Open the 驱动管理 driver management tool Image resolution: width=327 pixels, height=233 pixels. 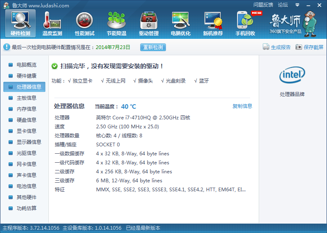(149, 24)
